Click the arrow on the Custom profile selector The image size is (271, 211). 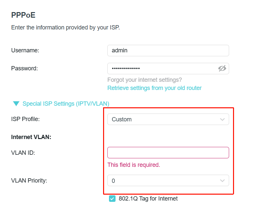[222, 119]
